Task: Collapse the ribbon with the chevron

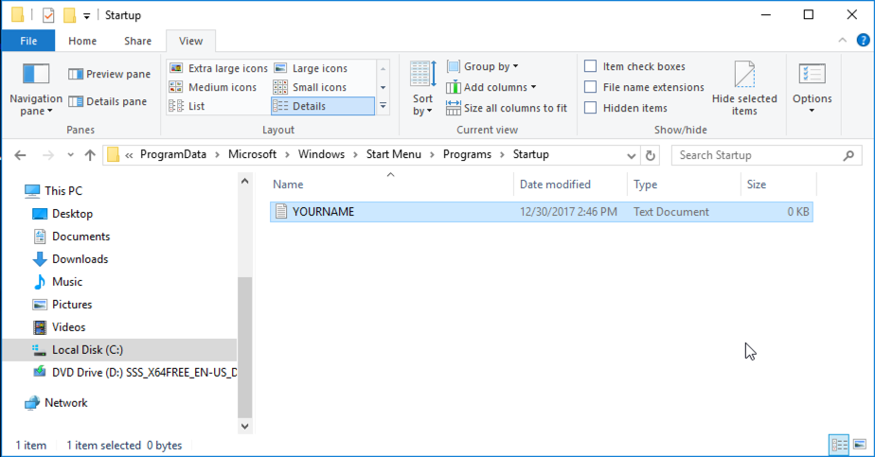Action: (842, 40)
